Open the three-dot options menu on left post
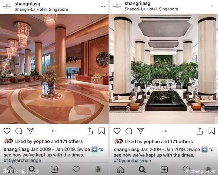The image size is (218, 175). click(102, 6)
